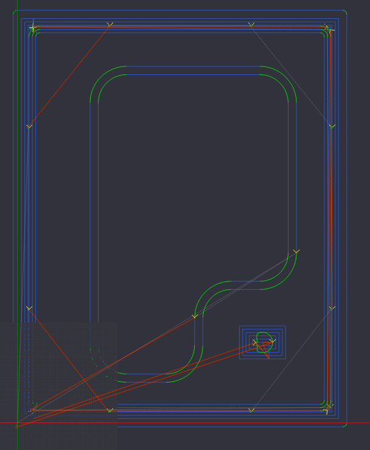Click the lower yellow marker on the right edge
Image resolution: width=370 pixels, height=450 pixels.
pyautogui.click(x=332, y=309)
